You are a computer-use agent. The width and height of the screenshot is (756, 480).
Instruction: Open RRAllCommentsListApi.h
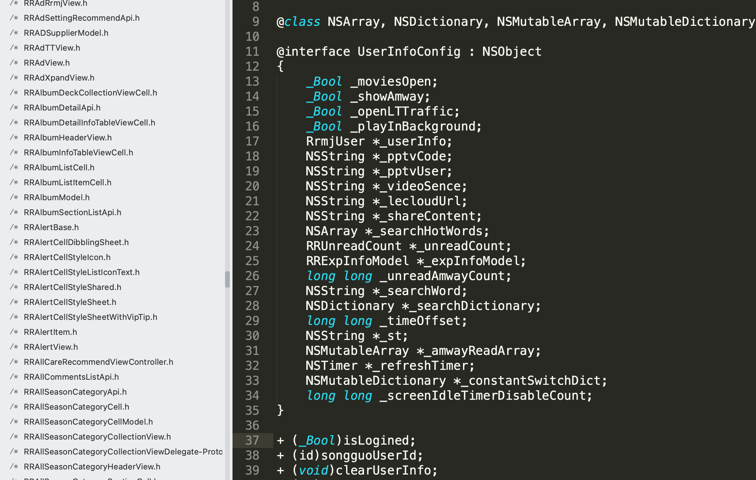coord(71,377)
